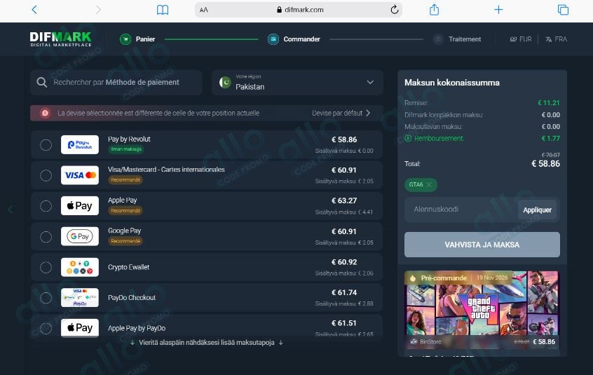Open the FRA language selector
Viewport: 593px width, 375px height.
coord(556,39)
